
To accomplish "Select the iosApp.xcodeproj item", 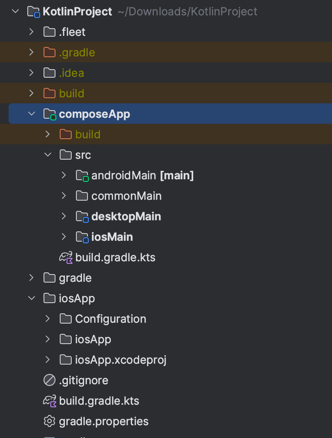I will (x=120, y=360).
